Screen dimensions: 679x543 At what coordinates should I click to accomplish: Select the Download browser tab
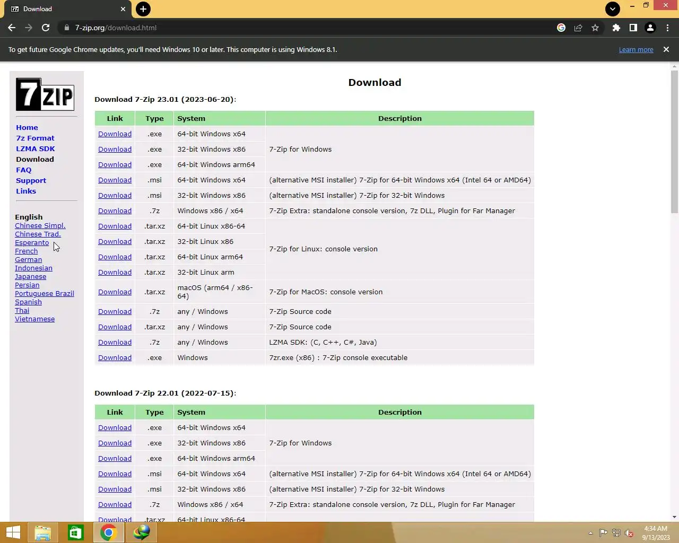tap(67, 9)
